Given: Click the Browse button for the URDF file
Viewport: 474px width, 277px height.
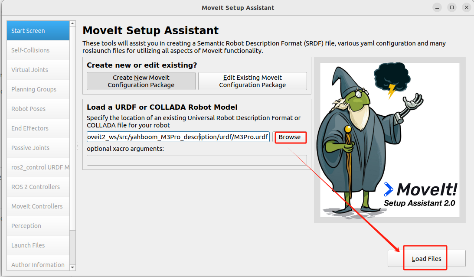Looking at the screenshot, I should coord(290,137).
